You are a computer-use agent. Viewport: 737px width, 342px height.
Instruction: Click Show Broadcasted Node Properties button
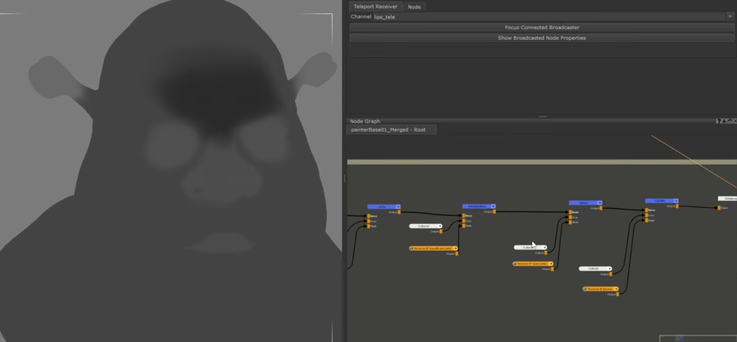(x=542, y=38)
